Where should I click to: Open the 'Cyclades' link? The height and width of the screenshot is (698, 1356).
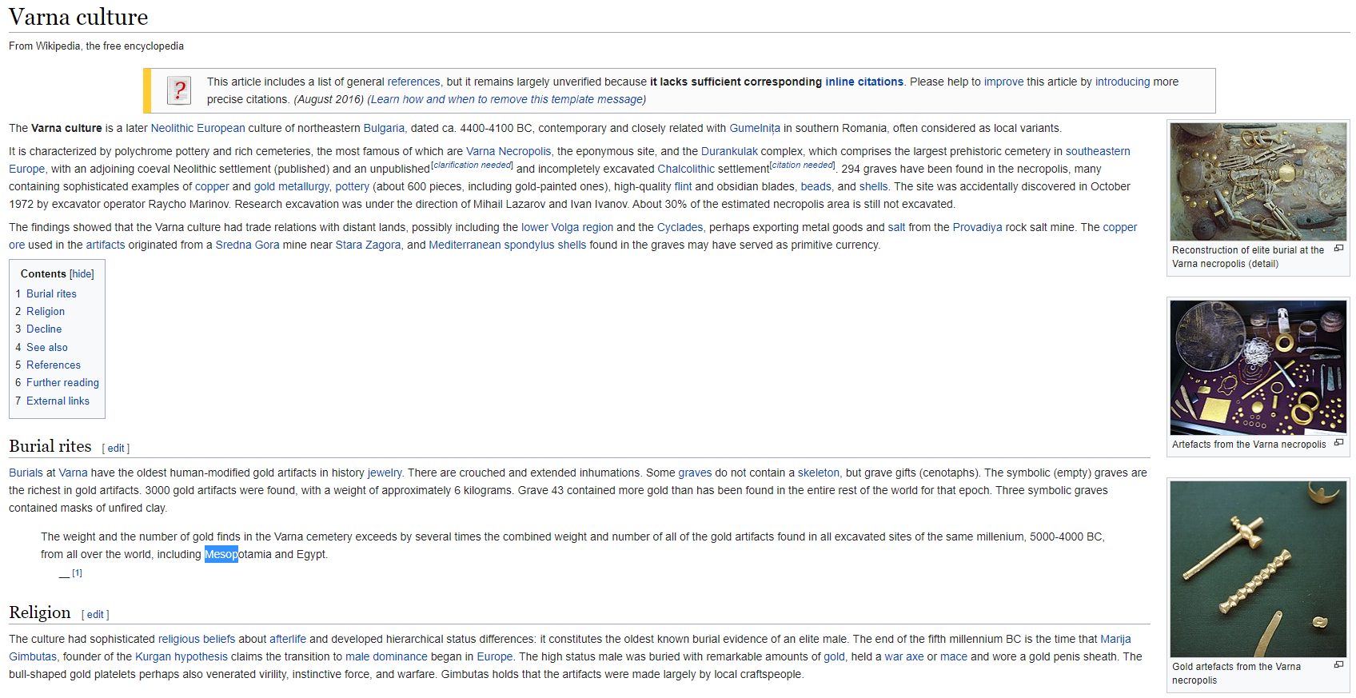[x=680, y=227]
